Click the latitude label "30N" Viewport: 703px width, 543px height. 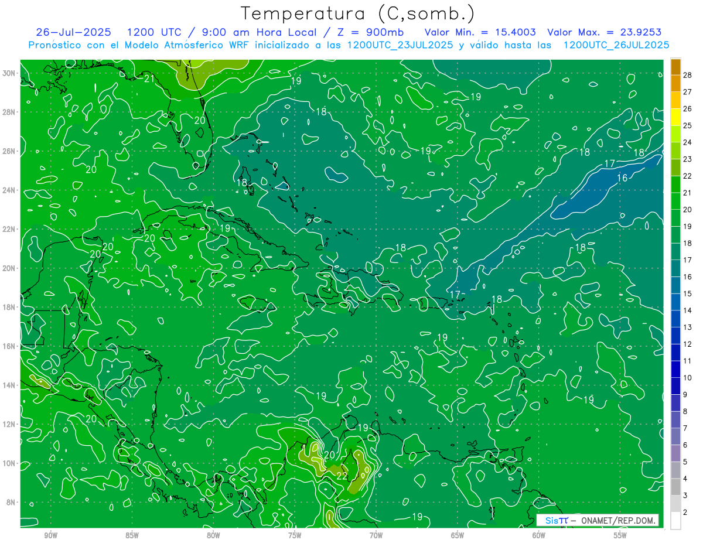(10, 73)
